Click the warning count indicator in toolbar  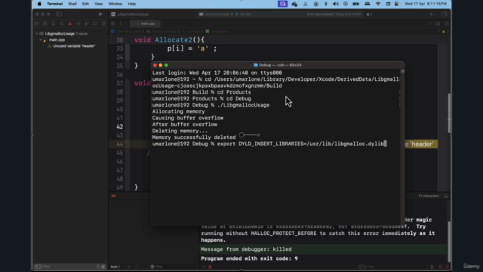(369, 14)
